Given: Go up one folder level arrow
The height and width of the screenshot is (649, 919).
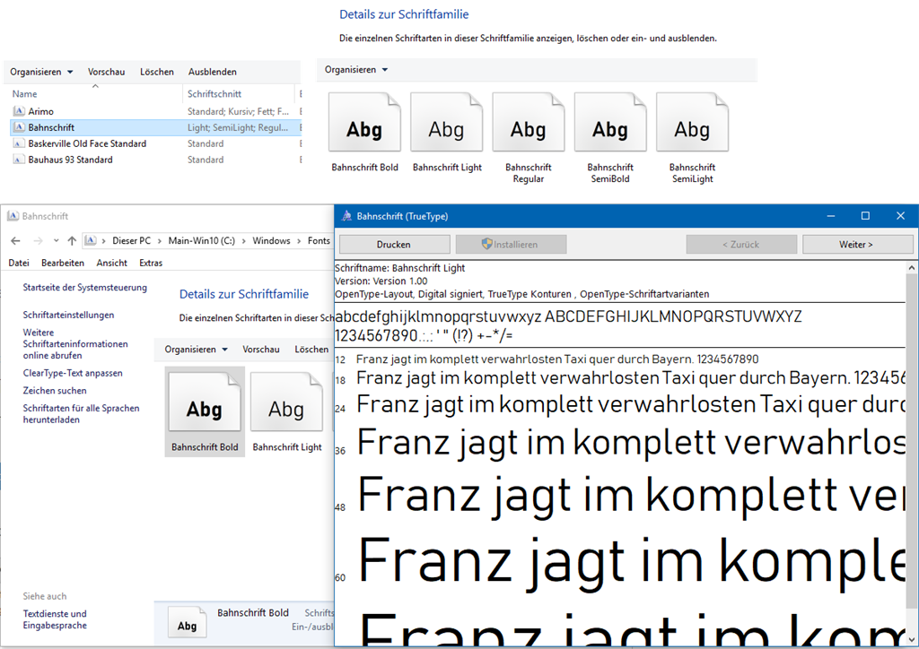Looking at the screenshot, I should (x=72, y=240).
